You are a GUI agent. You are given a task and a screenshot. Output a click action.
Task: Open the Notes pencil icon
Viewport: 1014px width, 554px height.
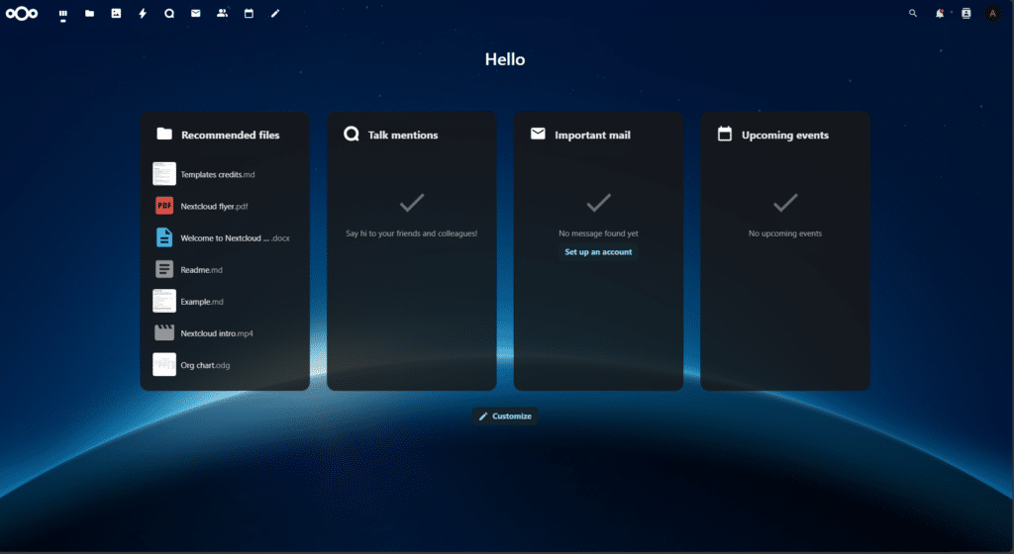(275, 13)
